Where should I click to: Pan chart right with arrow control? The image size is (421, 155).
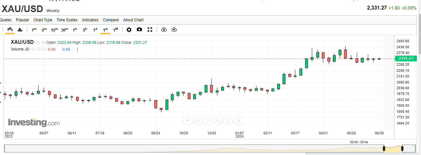pyautogui.click(x=239, y=120)
